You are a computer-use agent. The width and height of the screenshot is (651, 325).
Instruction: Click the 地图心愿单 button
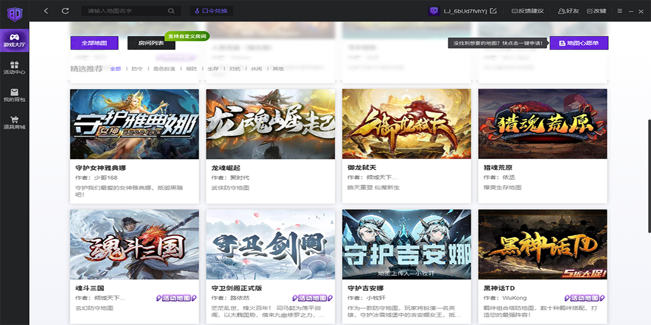(579, 43)
